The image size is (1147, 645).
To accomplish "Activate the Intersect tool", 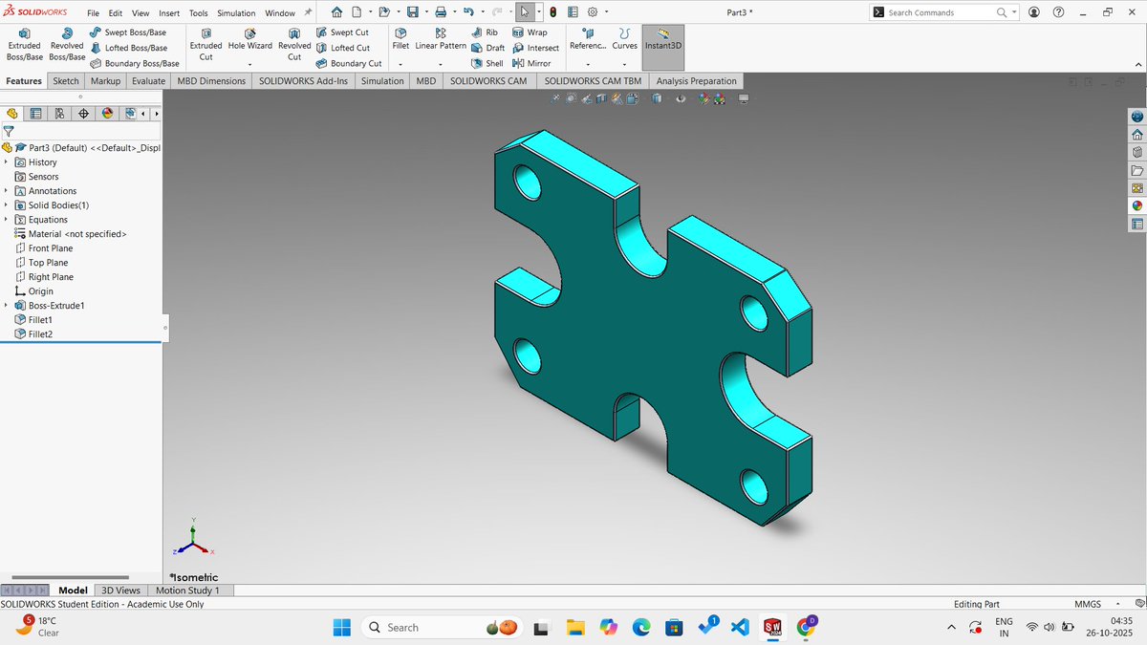I will tap(535, 48).
